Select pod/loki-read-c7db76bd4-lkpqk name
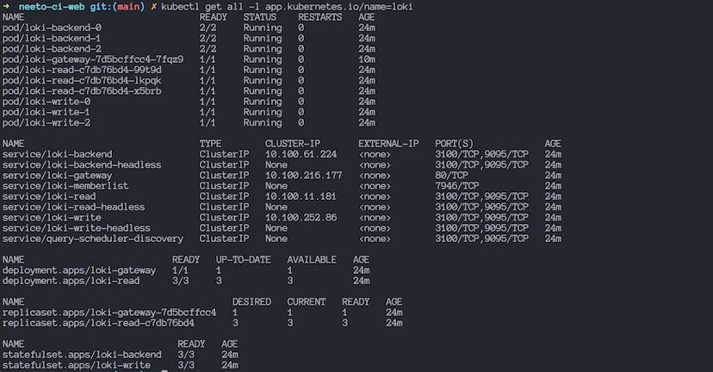 [82, 80]
